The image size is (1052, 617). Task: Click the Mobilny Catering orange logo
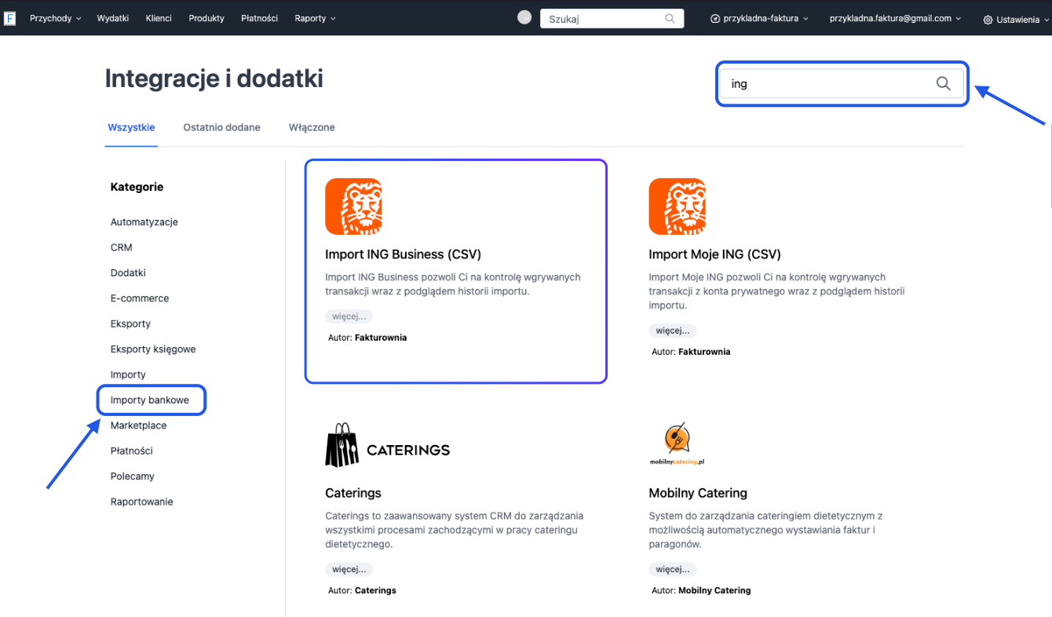click(677, 440)
